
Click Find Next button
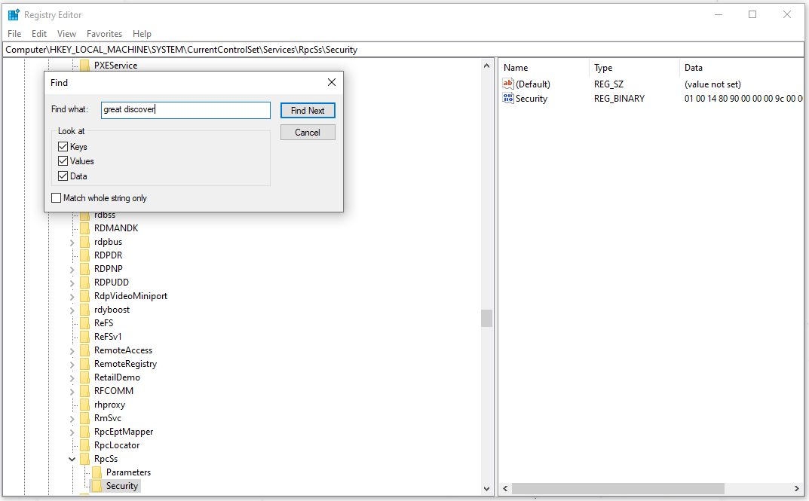coord(308,110)
